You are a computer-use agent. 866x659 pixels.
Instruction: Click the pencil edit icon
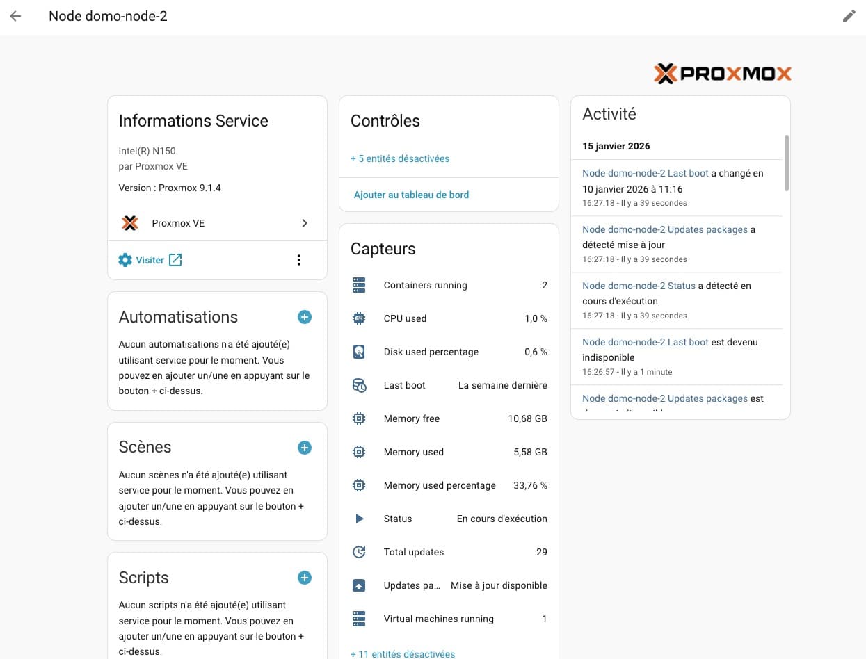tap(849, 16)
